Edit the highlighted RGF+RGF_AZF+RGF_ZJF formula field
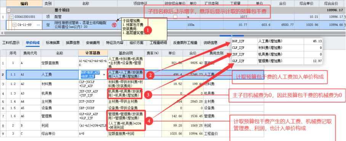The height and width of the screenshot is (141, 346). coord(90,75)
